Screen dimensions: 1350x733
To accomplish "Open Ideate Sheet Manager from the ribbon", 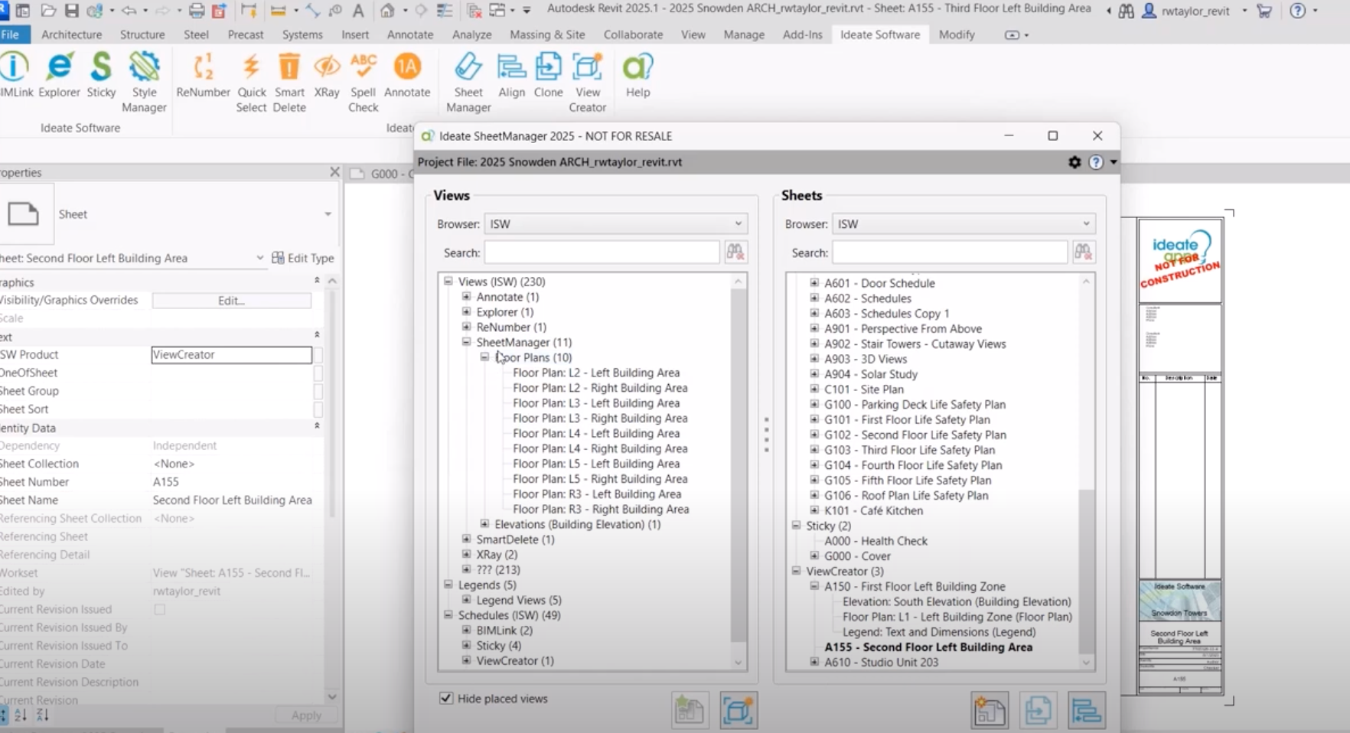I will click(x=468, y=77).
